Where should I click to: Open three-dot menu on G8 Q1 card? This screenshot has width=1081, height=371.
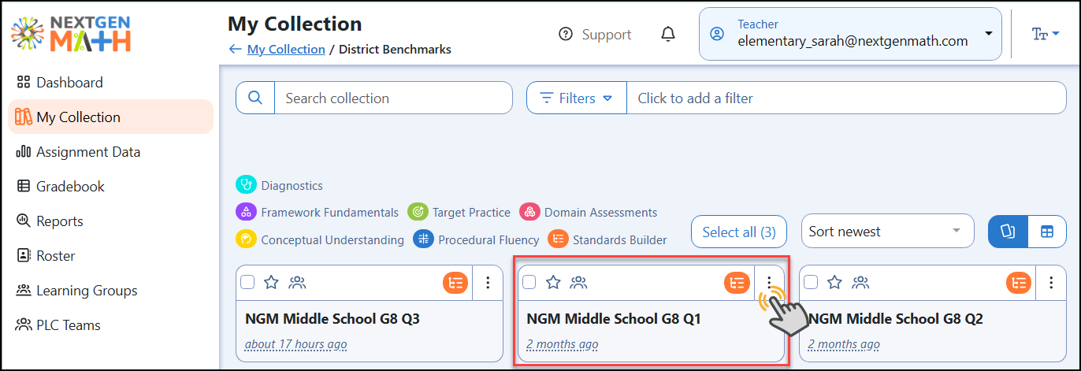point(769,282)
